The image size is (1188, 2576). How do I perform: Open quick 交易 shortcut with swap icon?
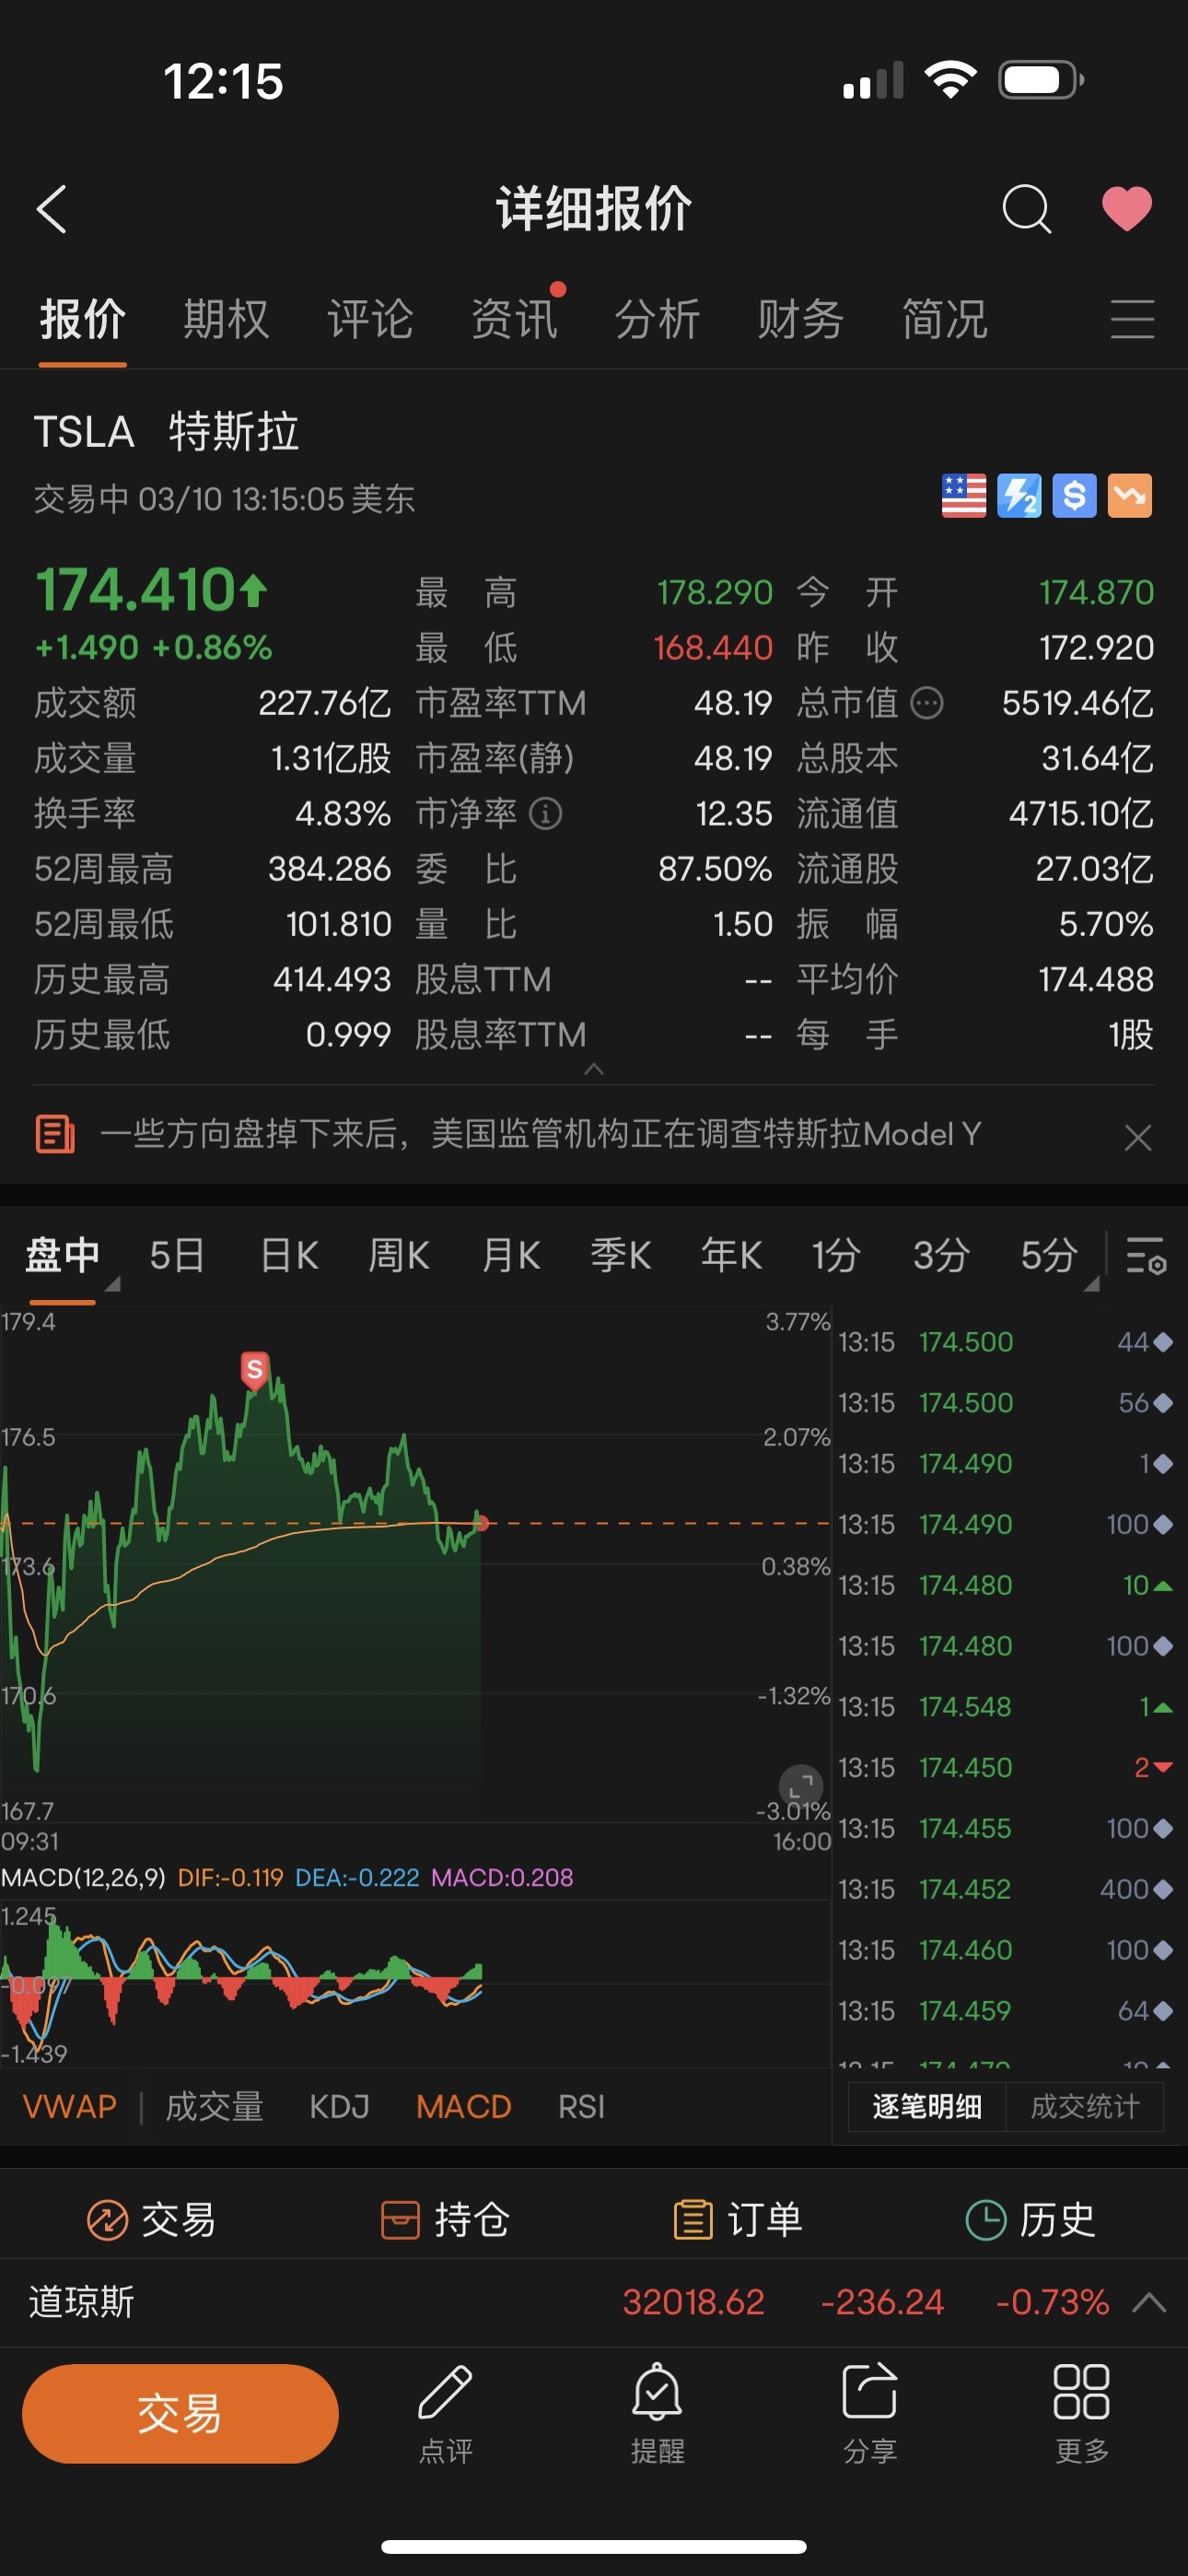click(151, 2220)
